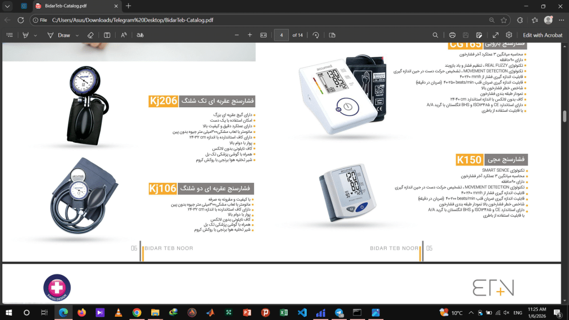Print the PDF document
Image resolution: width=569 pixels, height=320 pixels.
(452, 35)
